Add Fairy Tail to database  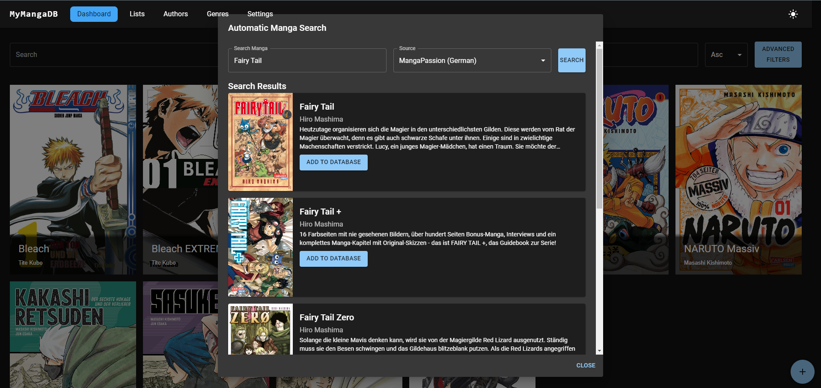[333, 162]
